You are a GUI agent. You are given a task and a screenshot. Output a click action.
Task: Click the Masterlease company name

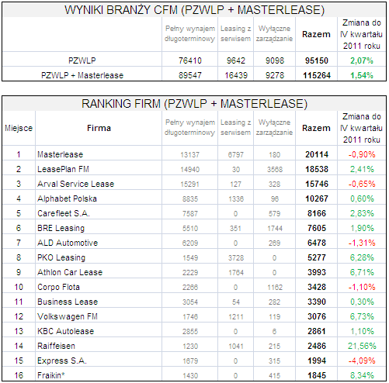(60, 154)
